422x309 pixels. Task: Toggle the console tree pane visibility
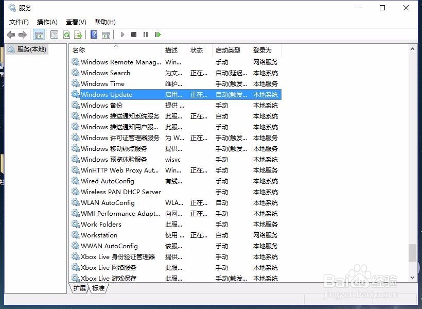(x=39, y=35)
